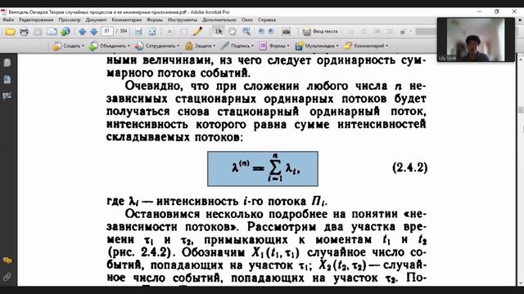Open the Comments panel speech bubble icon
Image resolution: width=524 pixels, height=294 pixels.
point(7,261)
